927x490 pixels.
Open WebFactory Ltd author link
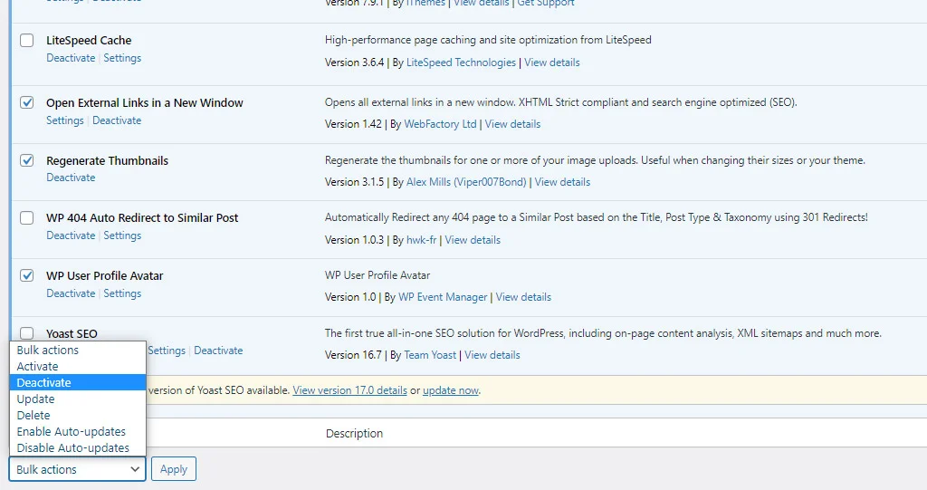coord(440,124)
